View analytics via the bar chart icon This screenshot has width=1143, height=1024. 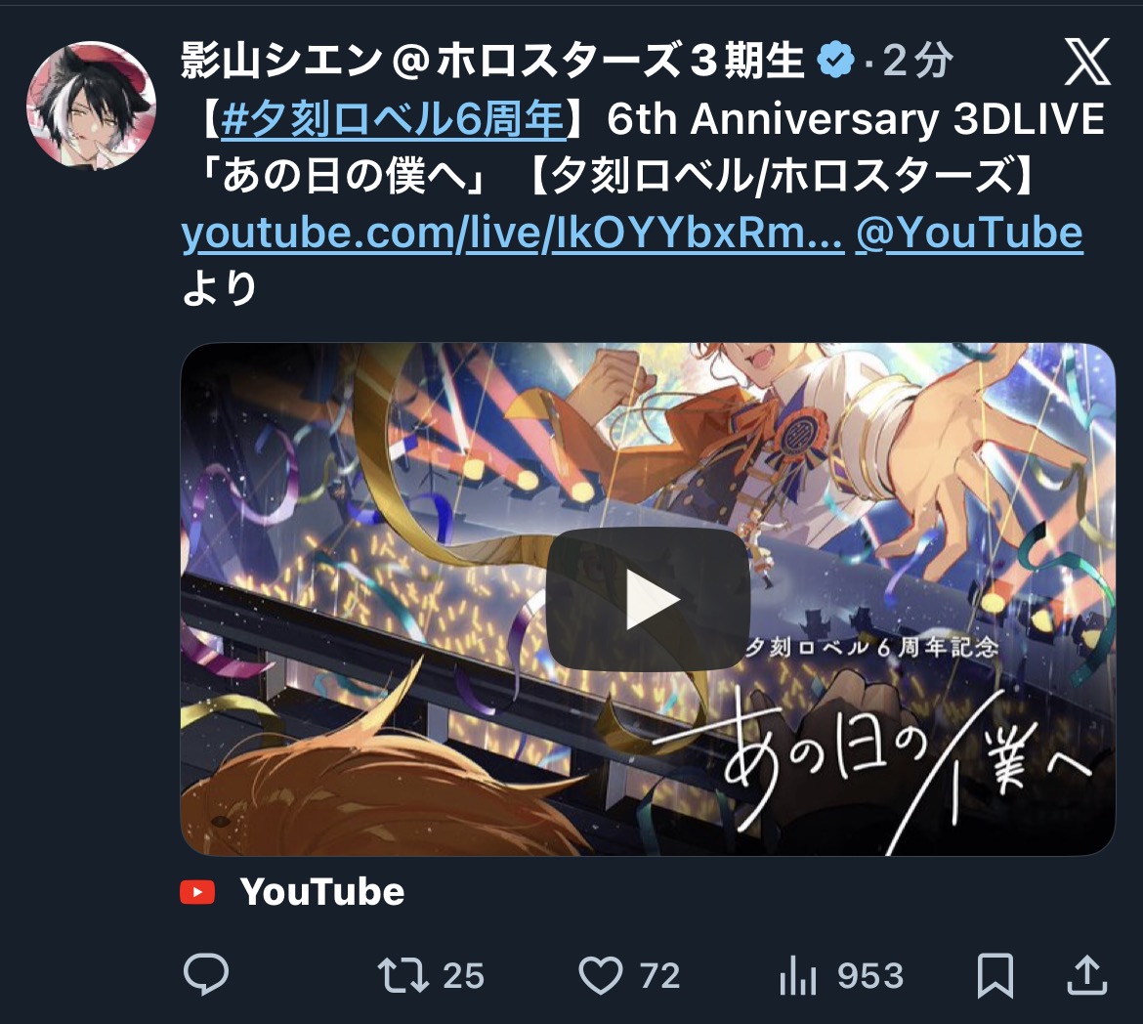798,975
